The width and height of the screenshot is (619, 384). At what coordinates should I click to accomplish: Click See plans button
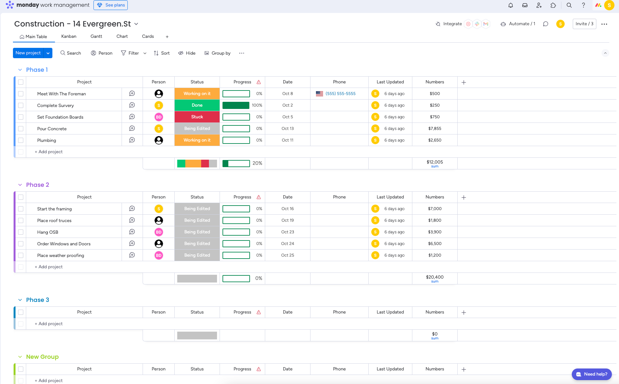111,5
